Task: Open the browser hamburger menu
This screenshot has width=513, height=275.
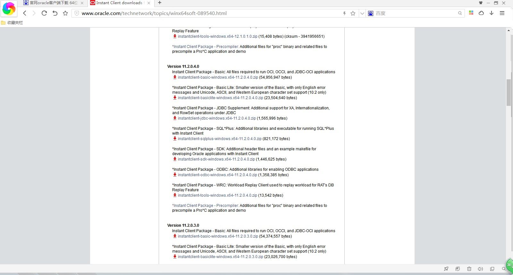Action: pyautogui.click(x=502, y=13)
